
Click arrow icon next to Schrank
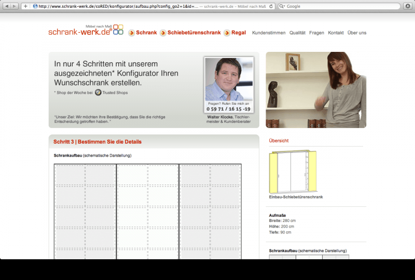coord(132,33)
